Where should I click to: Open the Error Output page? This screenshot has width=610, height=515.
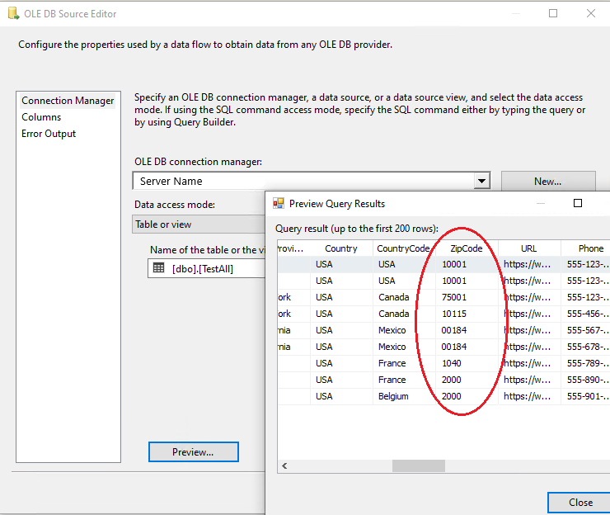(49, 134)
